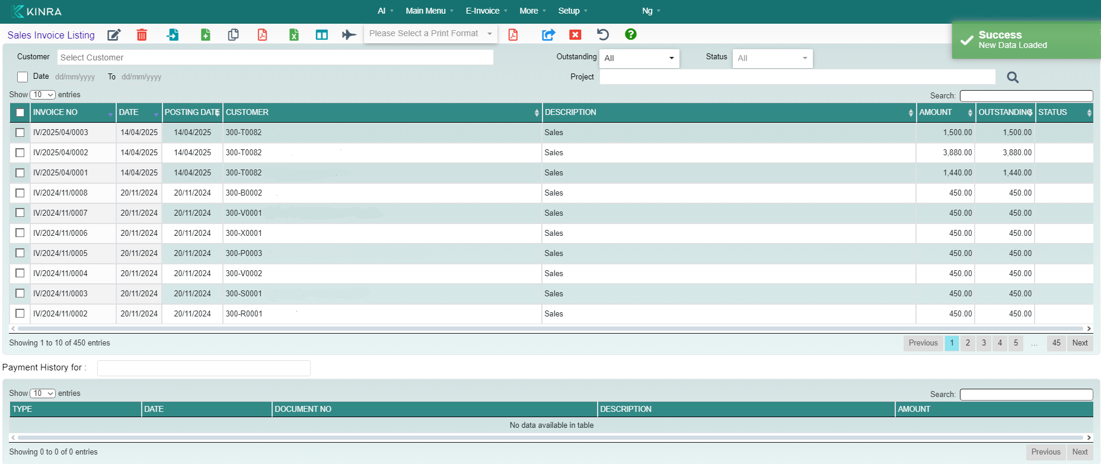
Task: Check the box for IV/2024/11/0004
Action: [x=20, y=273]
